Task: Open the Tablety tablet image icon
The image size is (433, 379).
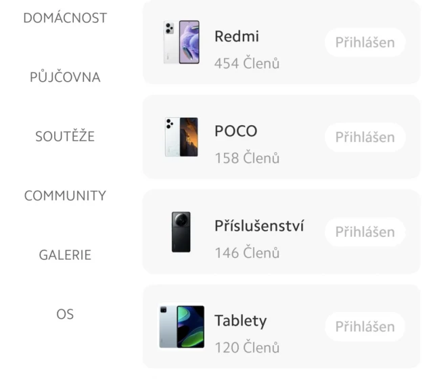Action: (181, 326)
